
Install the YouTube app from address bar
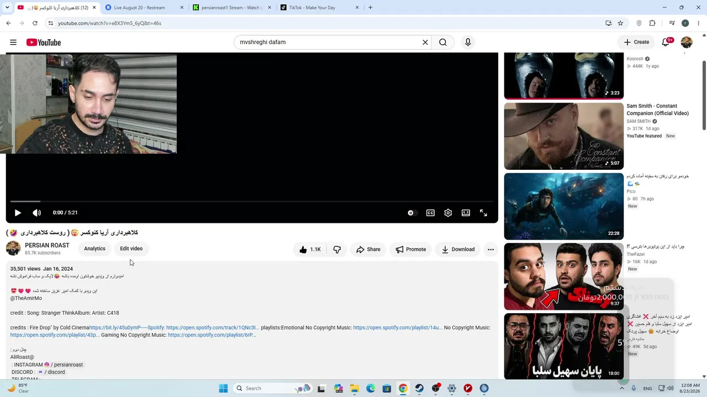(x=608, y=23)
